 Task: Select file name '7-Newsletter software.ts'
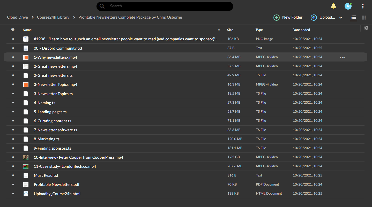click(55, 130)
